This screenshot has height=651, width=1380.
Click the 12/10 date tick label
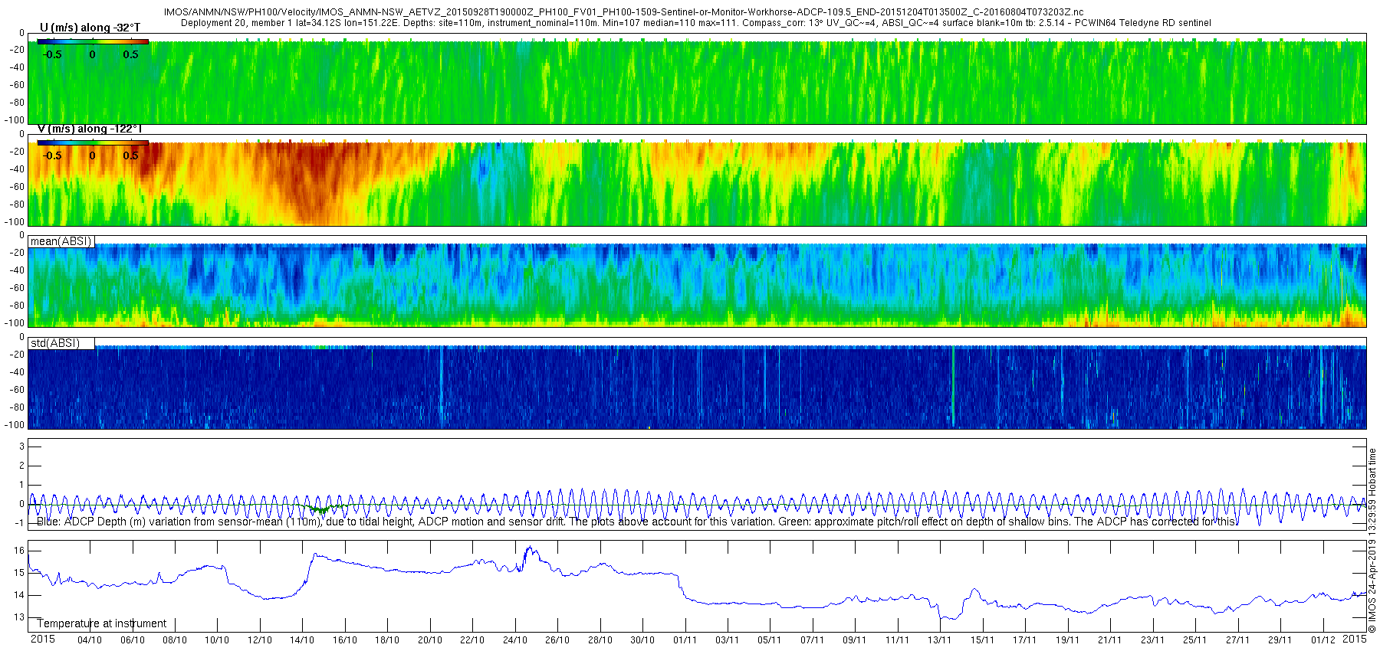(260, 640)
